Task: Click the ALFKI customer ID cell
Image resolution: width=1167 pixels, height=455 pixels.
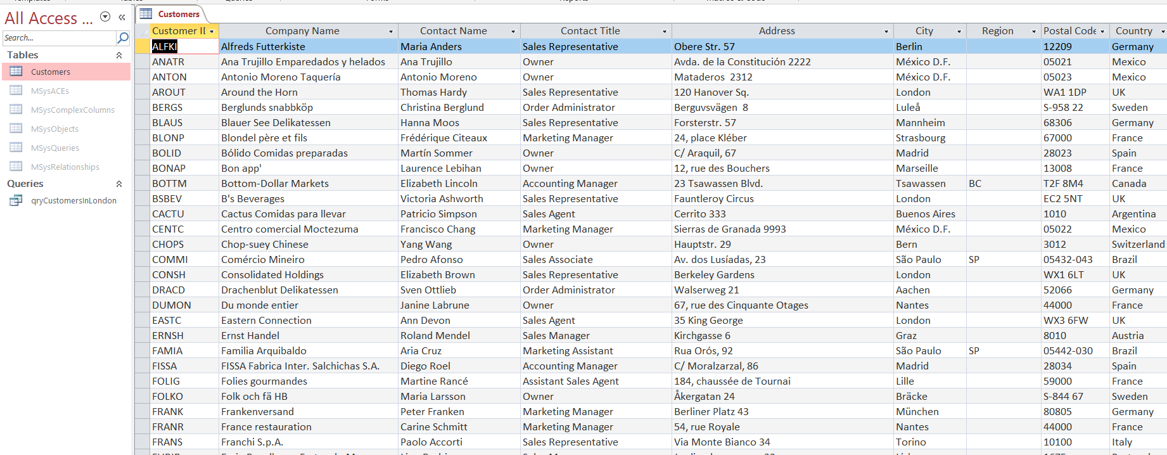Action: coord(184,46)
